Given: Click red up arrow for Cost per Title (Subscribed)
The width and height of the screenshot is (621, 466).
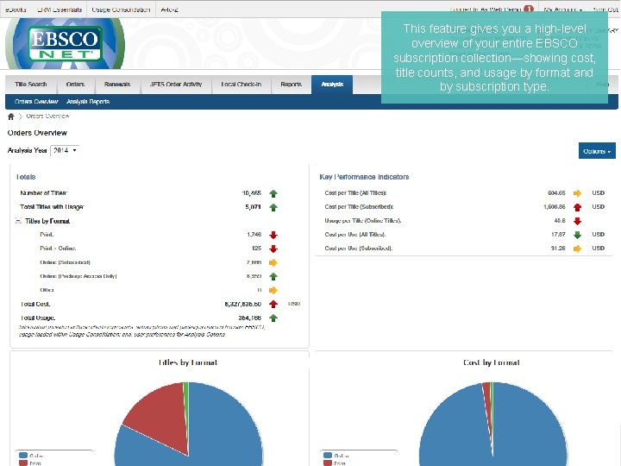Looking at the screenshot, I should coord(577,207).
